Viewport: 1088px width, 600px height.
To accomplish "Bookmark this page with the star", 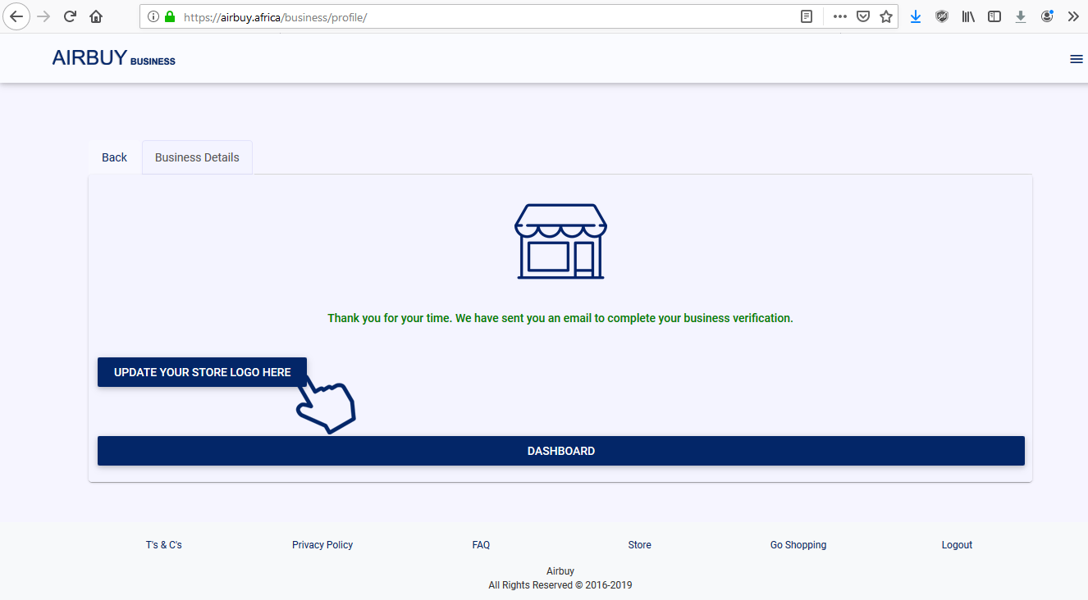I will pos(886,16).
